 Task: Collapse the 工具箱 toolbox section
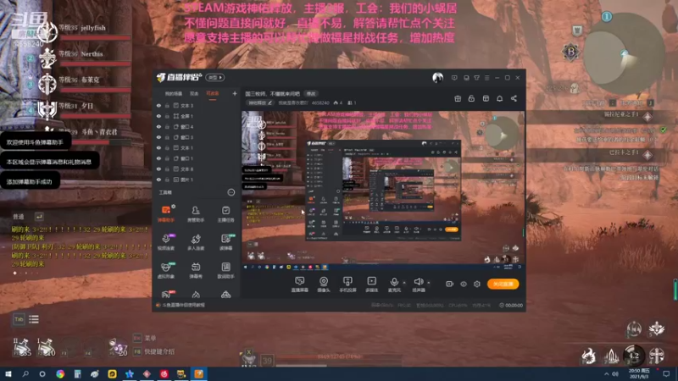pos(231,192)
